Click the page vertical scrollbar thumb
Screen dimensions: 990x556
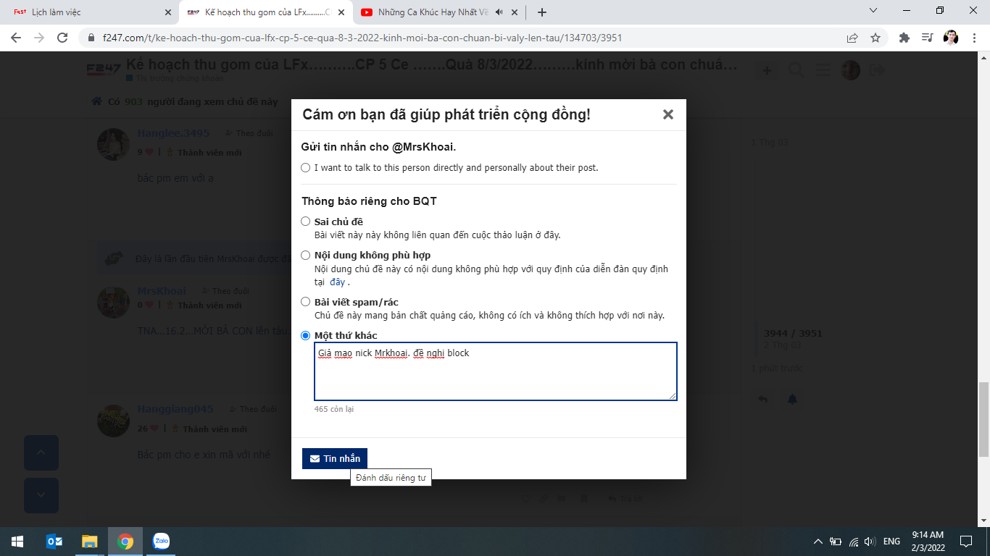pyautogui.click(x=983, y=419)
